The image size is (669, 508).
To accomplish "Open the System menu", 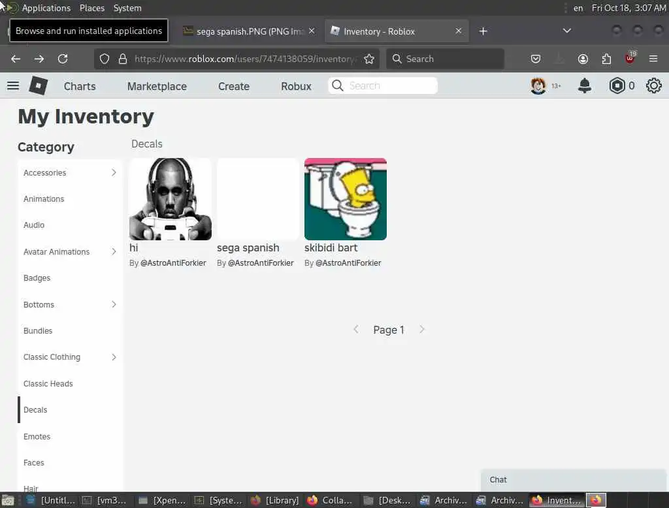I will click(x=127, y=8).
